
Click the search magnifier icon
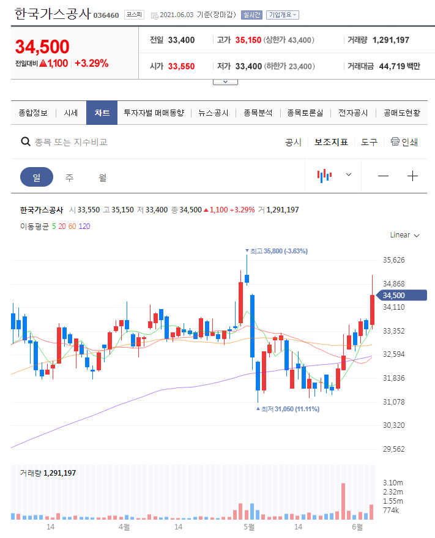[26, 141]
